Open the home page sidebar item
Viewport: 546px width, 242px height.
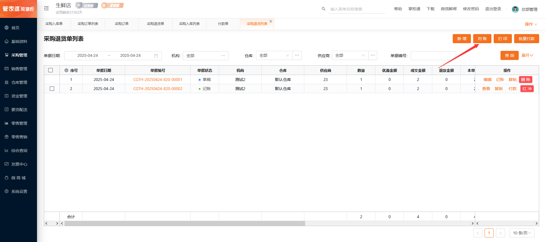[x=18, y=28]
